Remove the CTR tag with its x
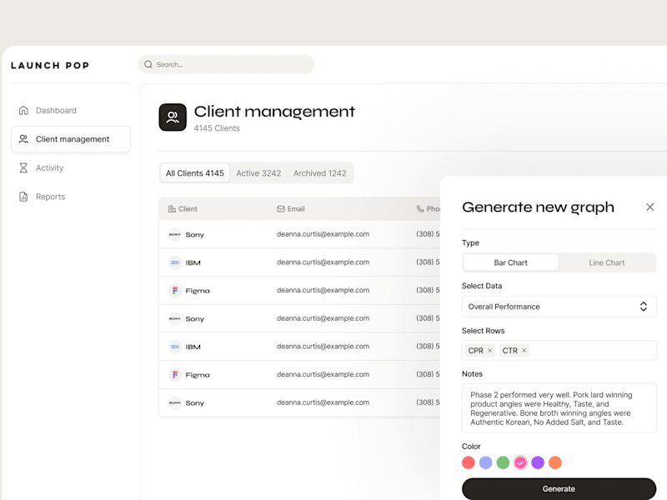Image resolution: width=667 pixels, height=500 pixels. [524, 350]
